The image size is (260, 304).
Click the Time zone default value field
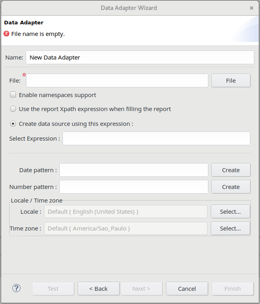pos(126,228)
